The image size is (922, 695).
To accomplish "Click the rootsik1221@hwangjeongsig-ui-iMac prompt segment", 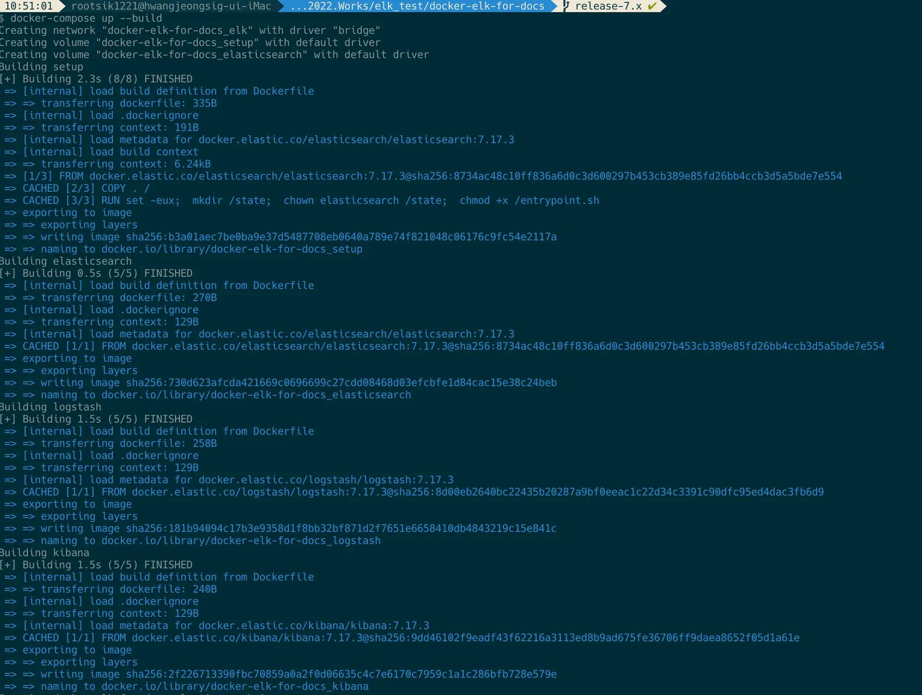I will [171, 6].
